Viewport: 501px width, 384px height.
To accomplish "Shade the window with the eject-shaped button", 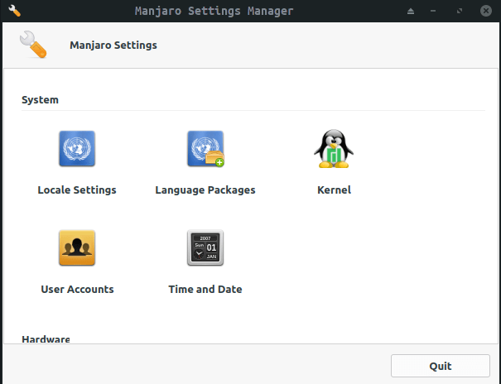I will (411, 12).
